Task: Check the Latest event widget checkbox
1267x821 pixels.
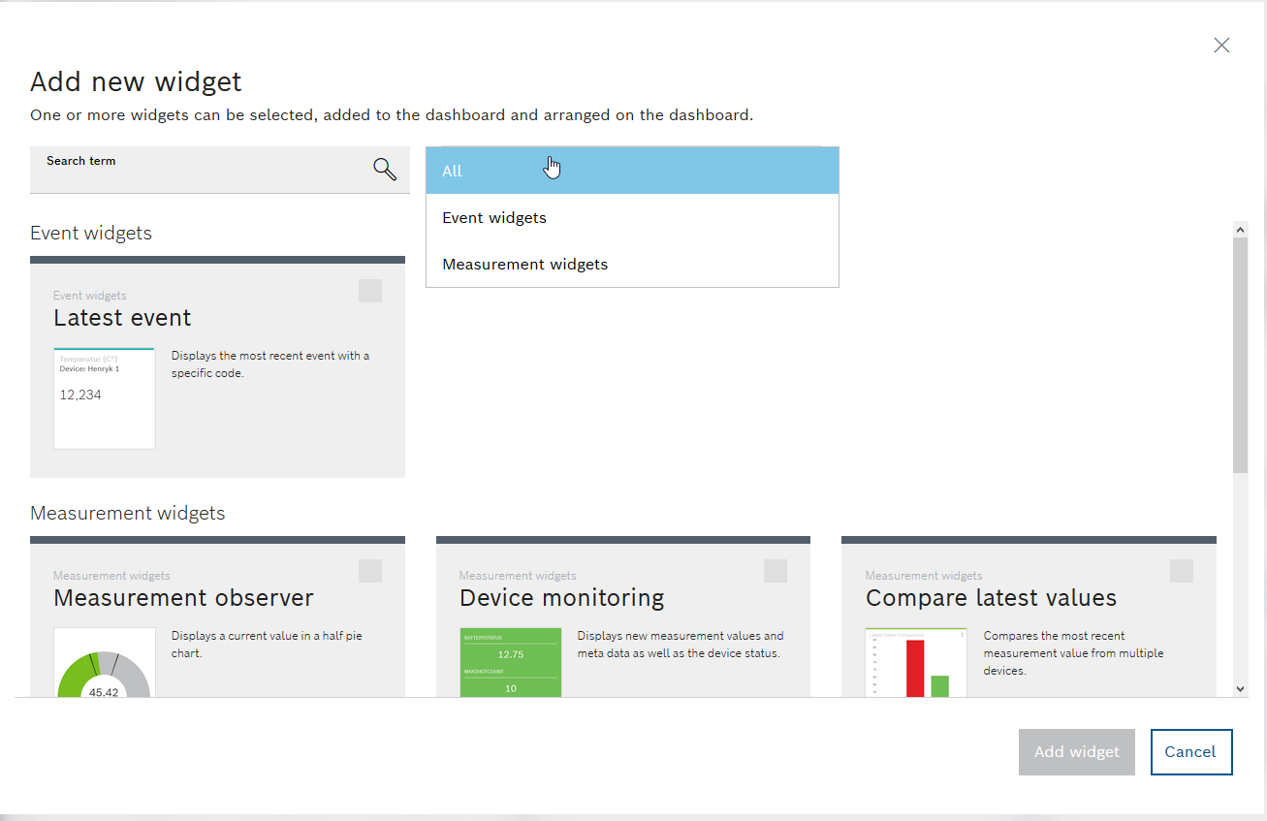Action: pyautogui.click(x=369, y=290)
